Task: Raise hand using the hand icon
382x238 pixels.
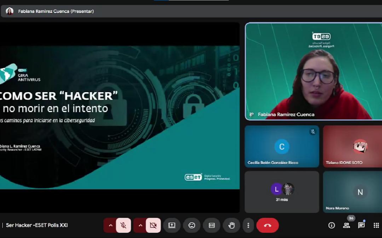Action: point(232,225)
